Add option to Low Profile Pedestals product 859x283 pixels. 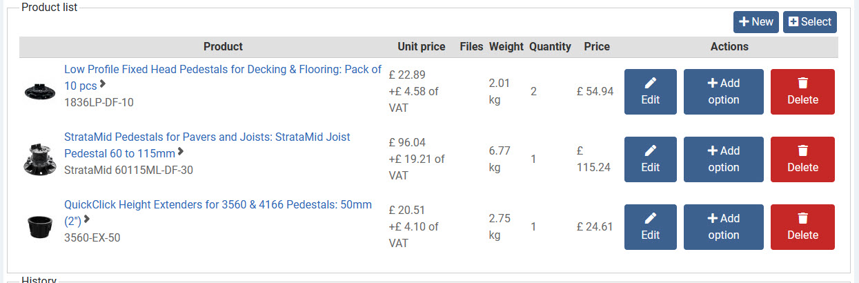pos(723,91)
